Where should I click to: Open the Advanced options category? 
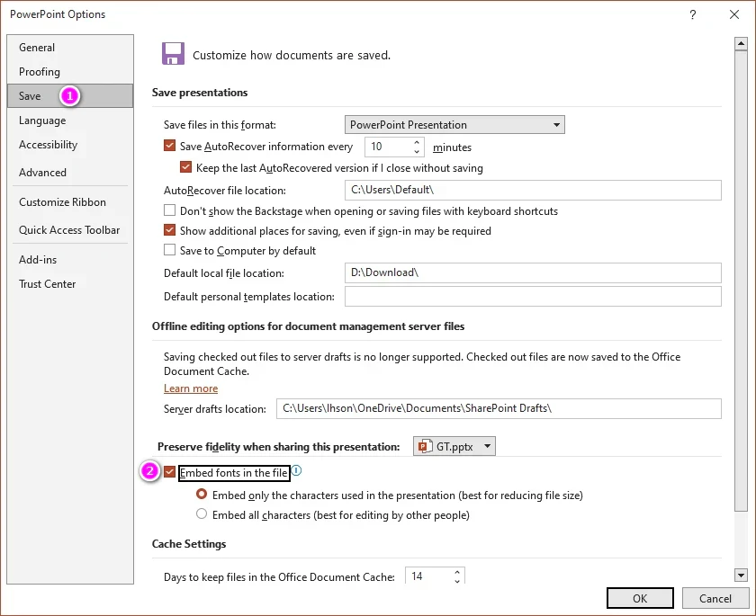pos(42,173)
